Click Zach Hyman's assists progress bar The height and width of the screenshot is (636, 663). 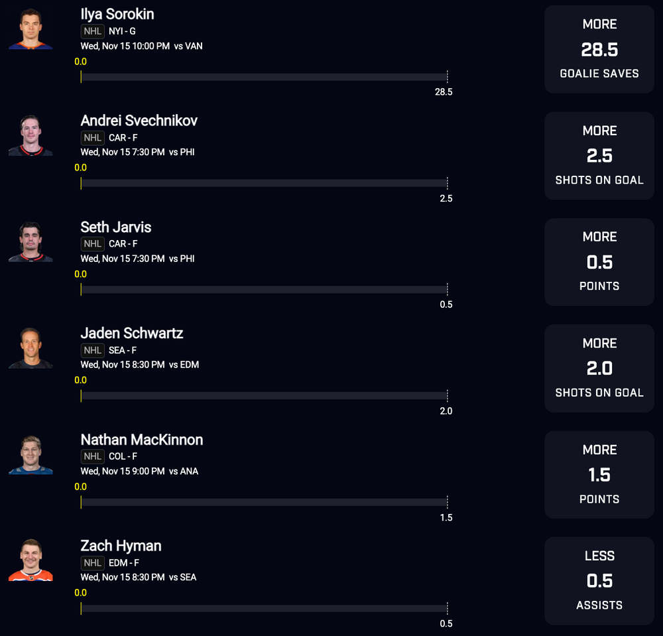tap(264, 609)
